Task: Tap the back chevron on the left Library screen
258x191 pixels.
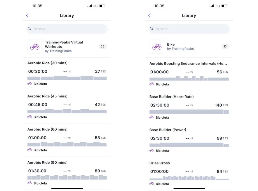Action: pyautogui.click(x=27, y=15)
